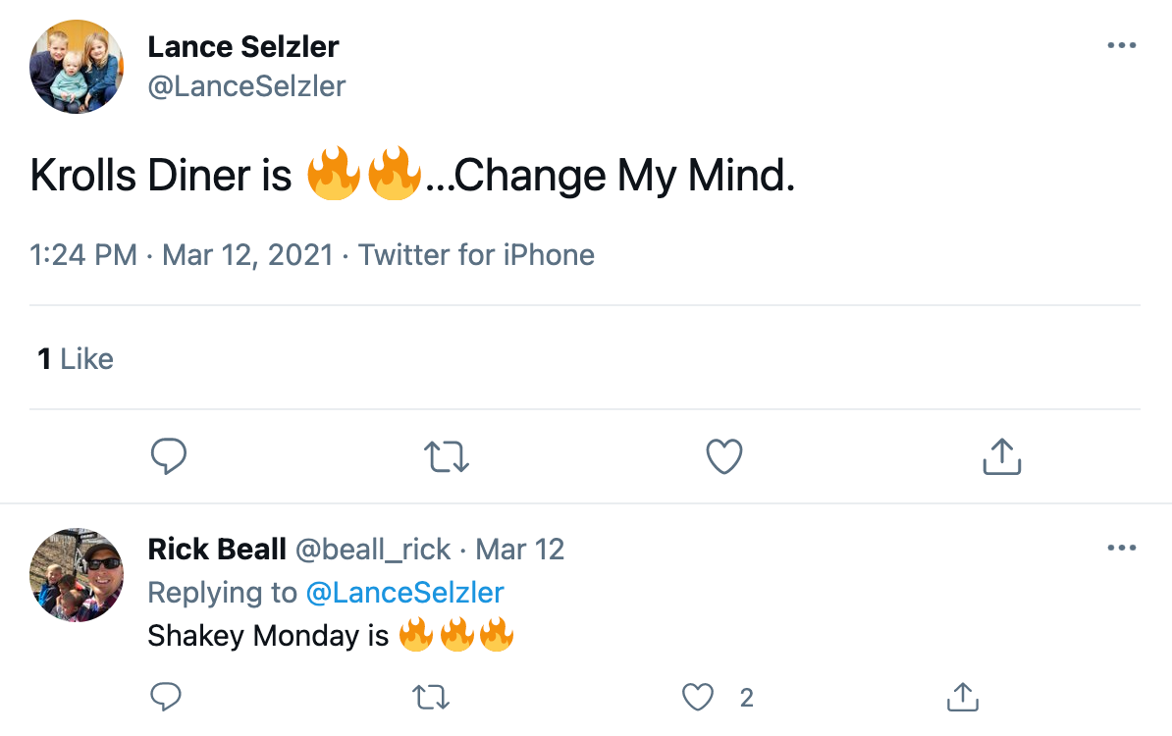1172x736 pixels.
Task: Click the Twitter for iPhone source link
Action: (x=476, y=255)
